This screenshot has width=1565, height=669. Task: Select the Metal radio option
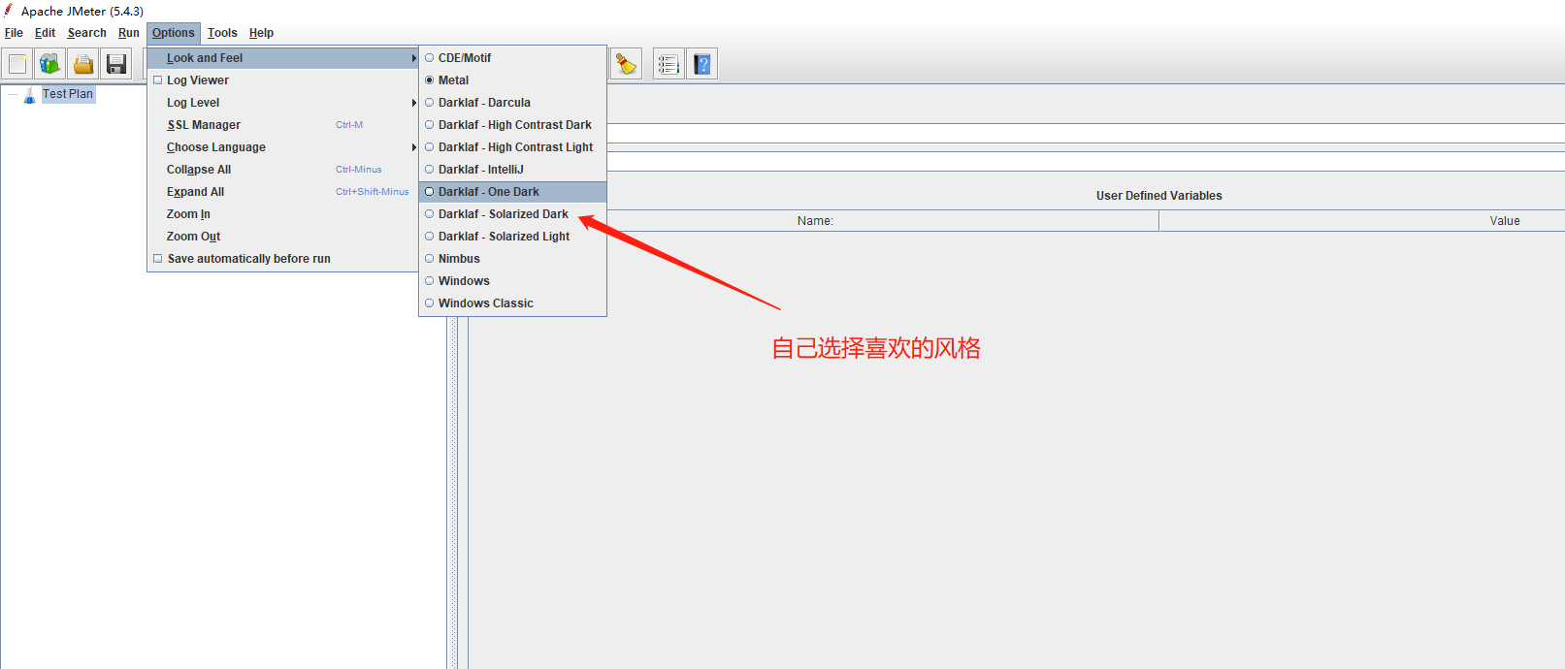pyautogui.click(x=429, y=80)
